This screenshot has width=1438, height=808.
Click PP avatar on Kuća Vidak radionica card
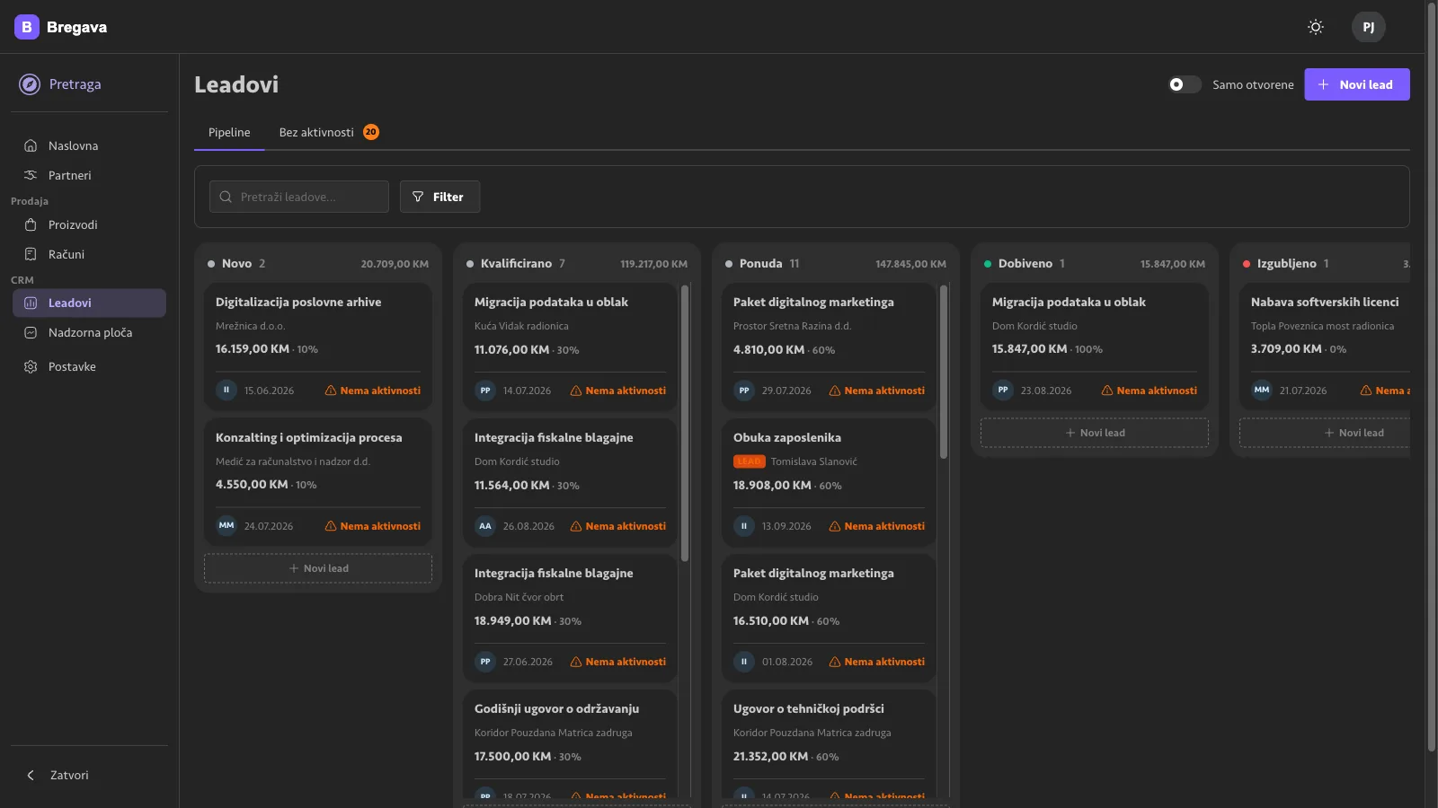[484, 391]
